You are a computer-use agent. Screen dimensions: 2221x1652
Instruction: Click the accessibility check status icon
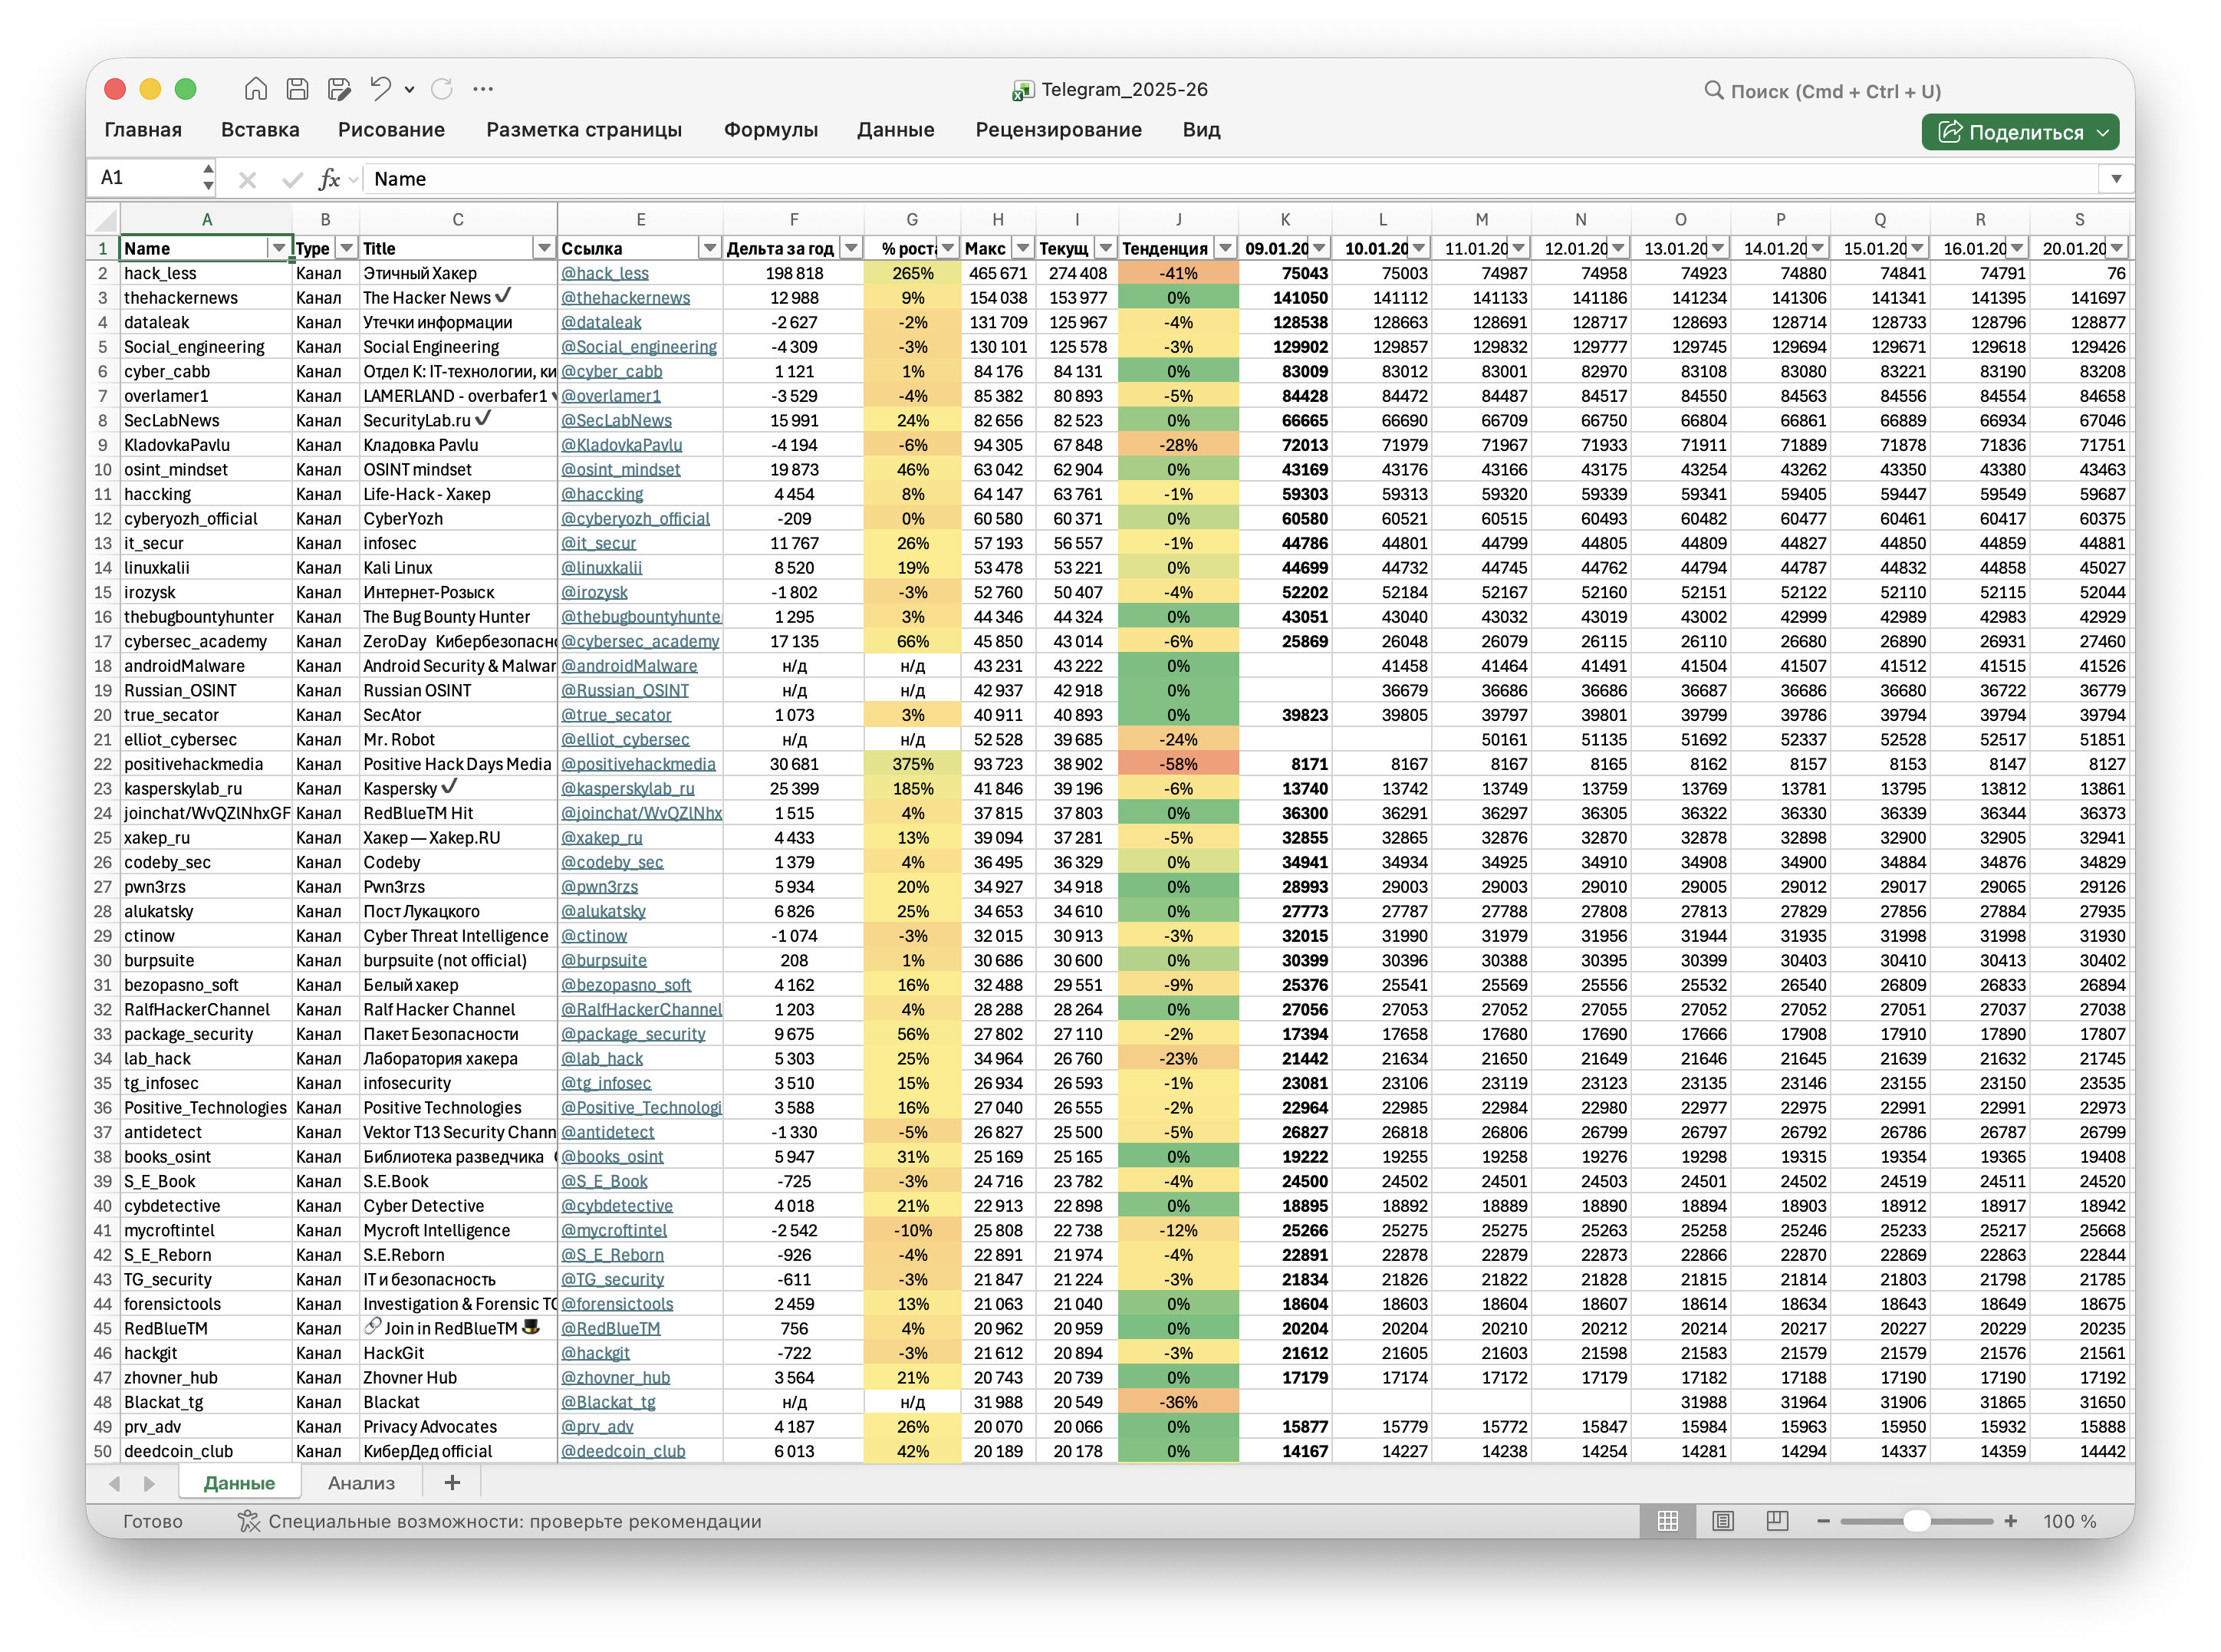click(x=248, y=1521)
